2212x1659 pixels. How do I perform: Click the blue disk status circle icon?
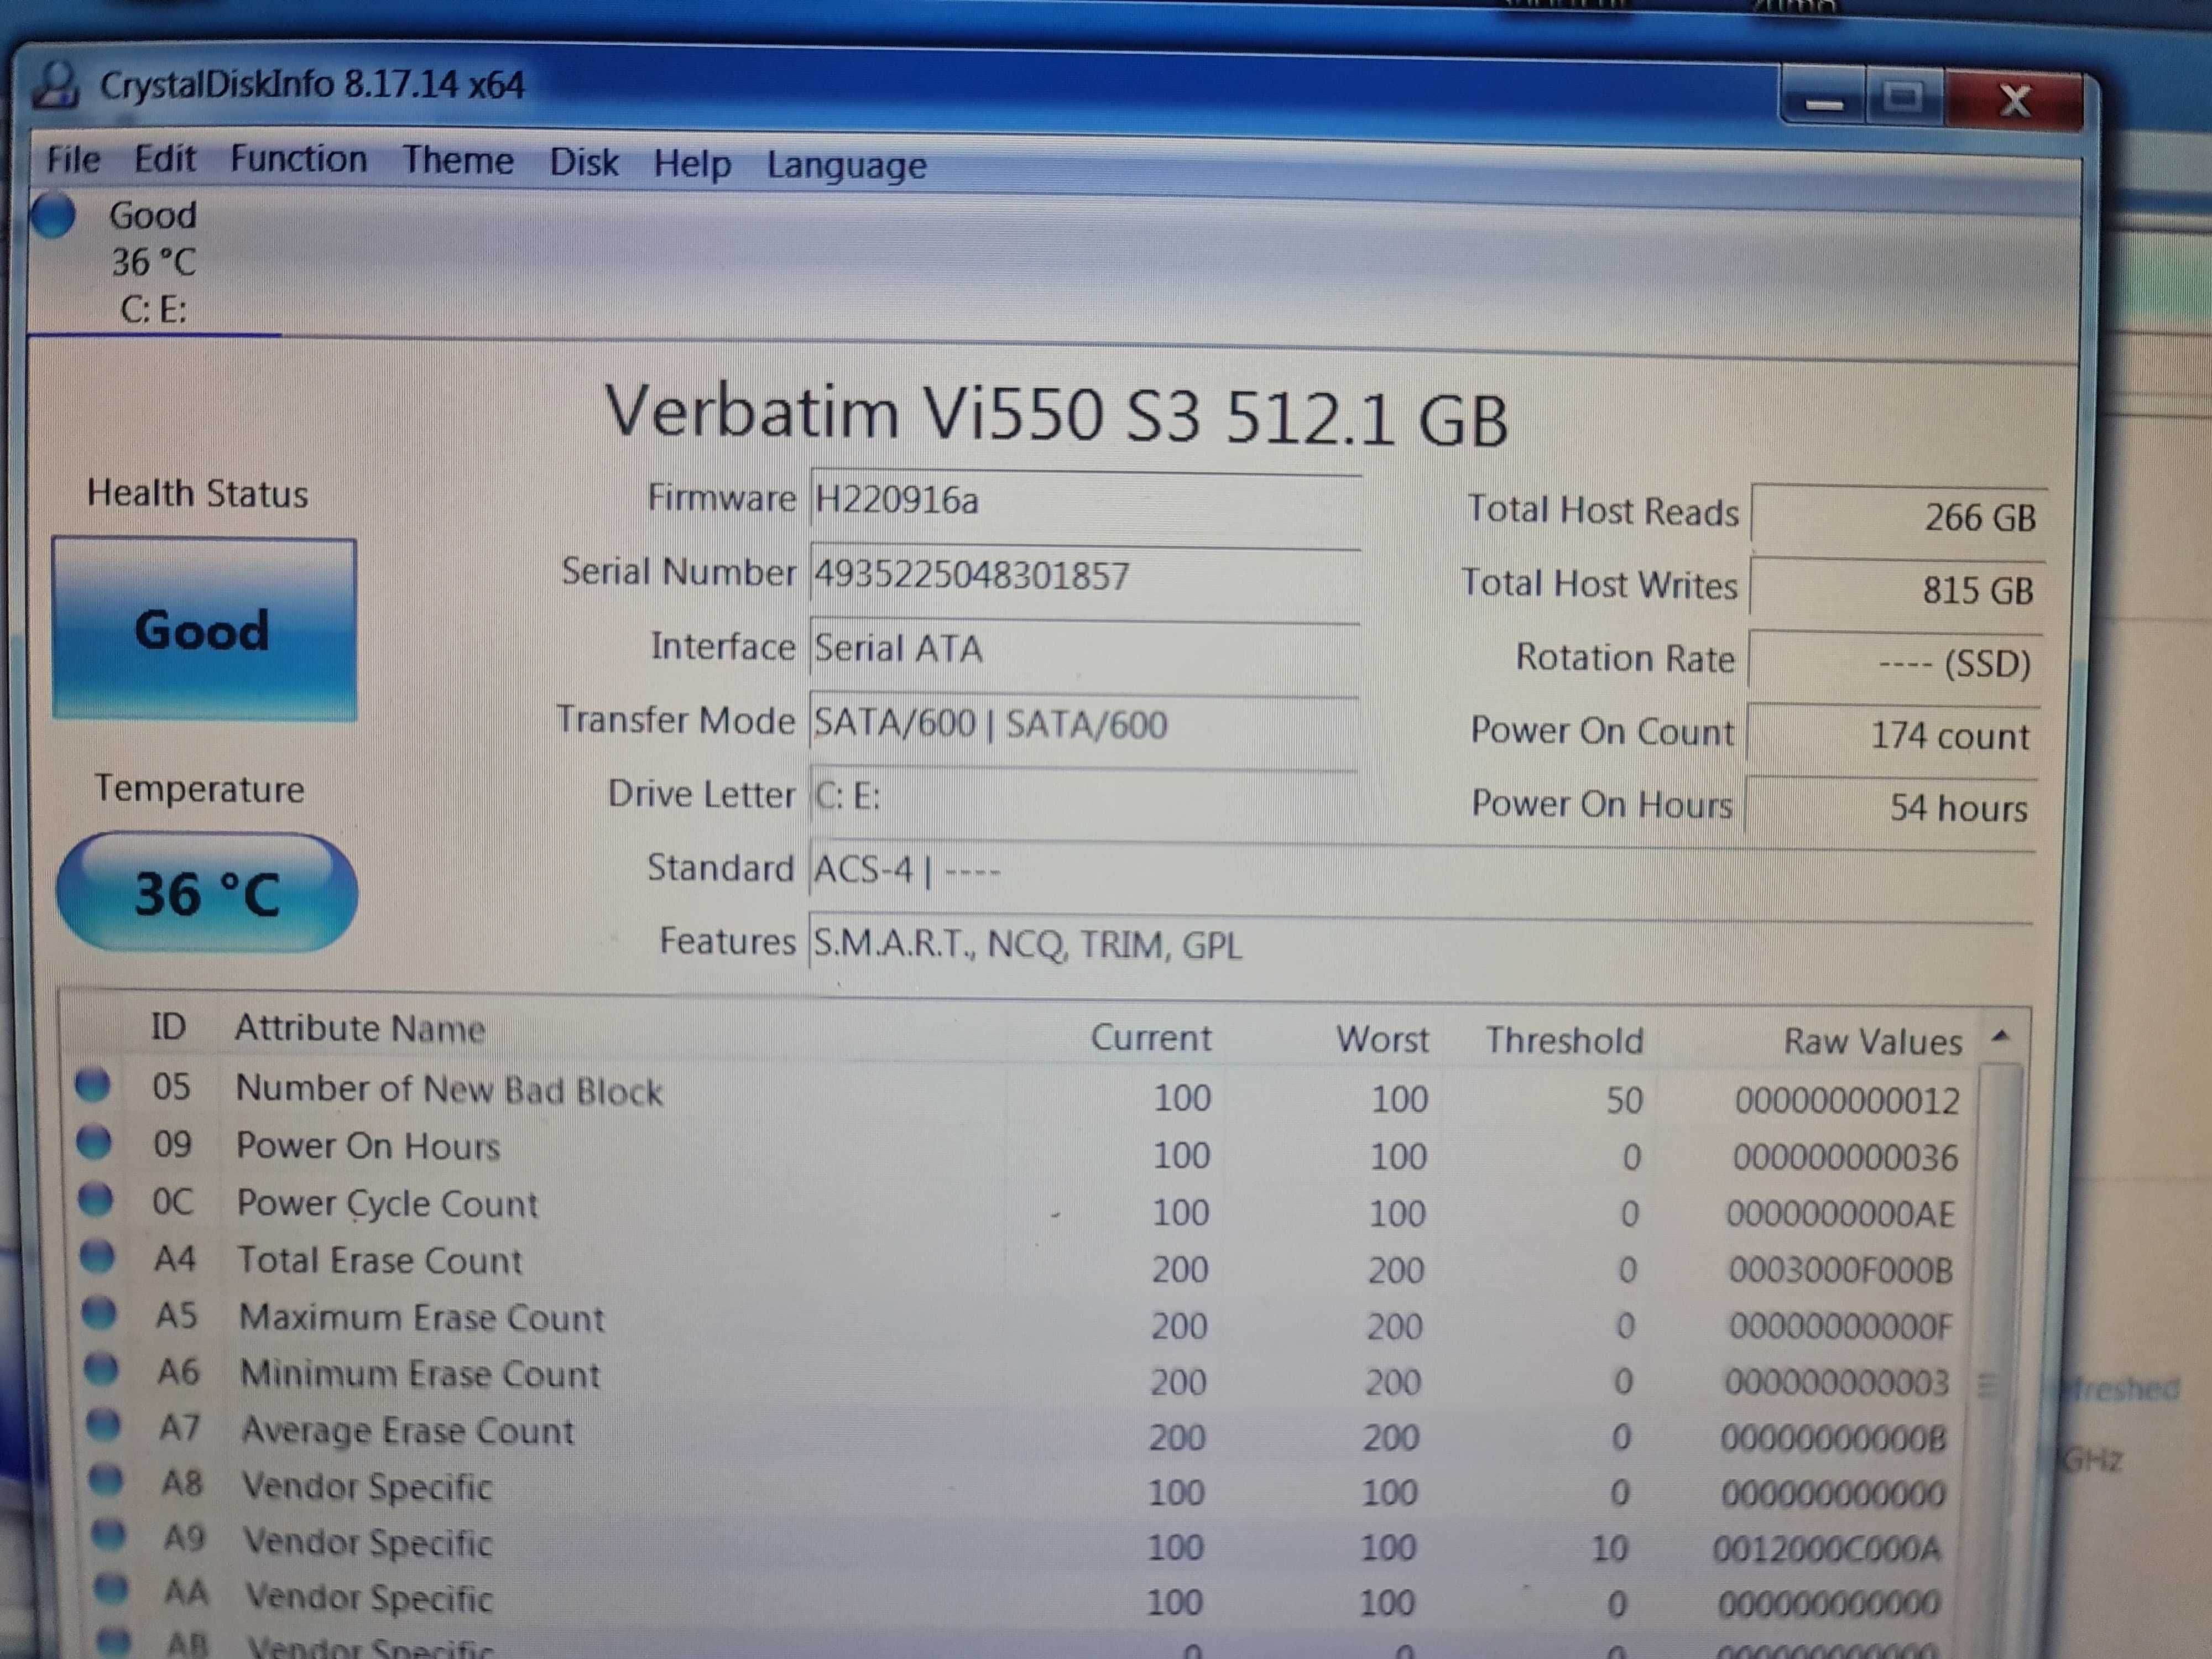pos(52,215)
